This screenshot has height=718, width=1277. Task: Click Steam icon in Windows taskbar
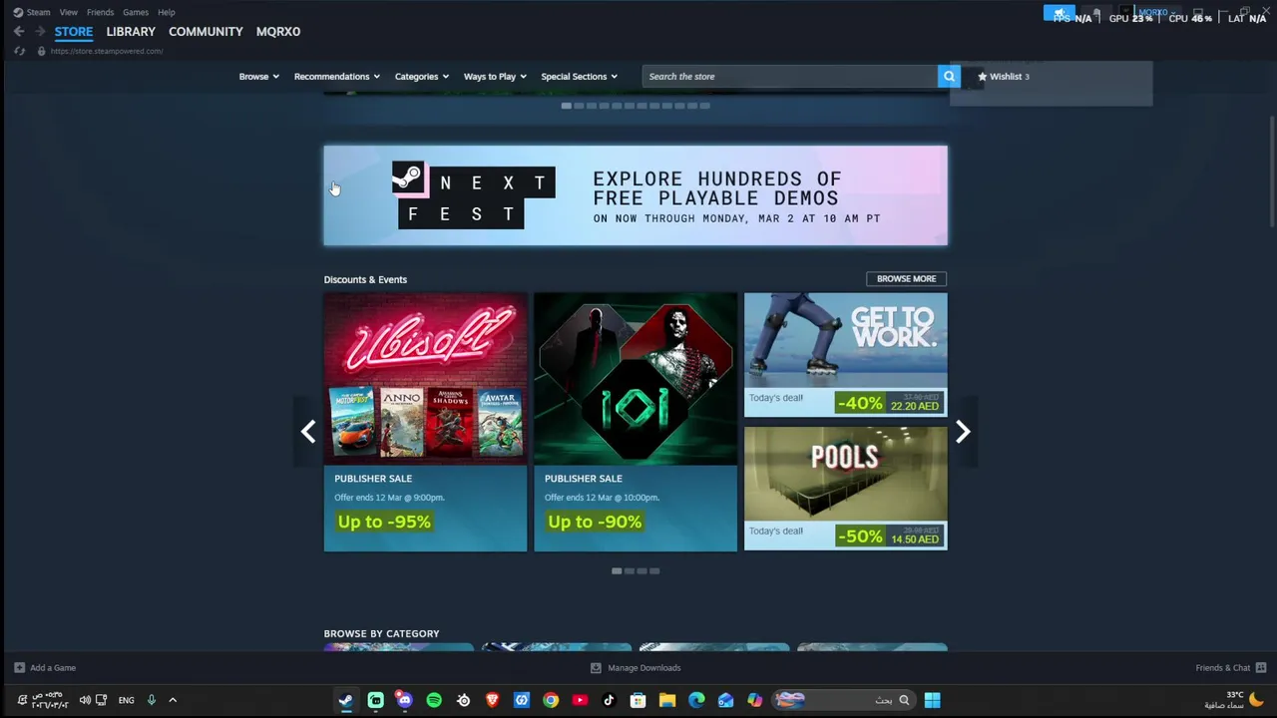pos(346,700)
